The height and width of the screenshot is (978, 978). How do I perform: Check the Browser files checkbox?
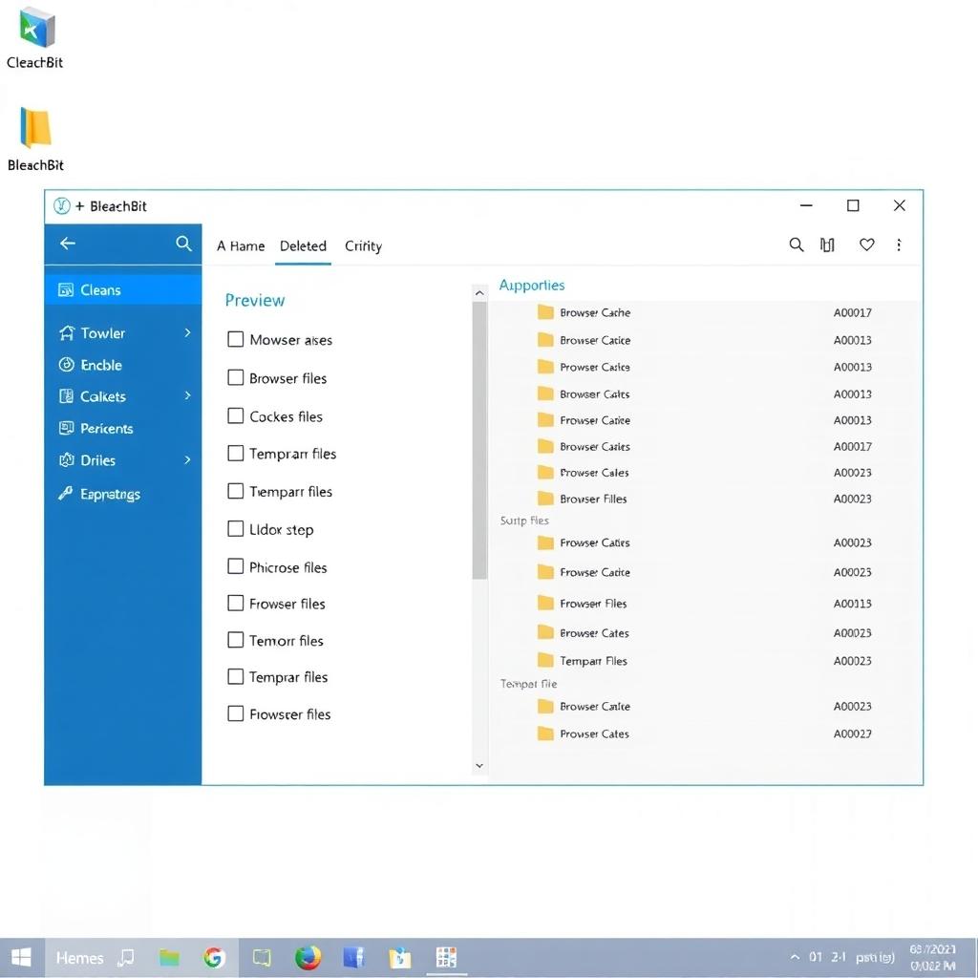[x=235, y=377]
